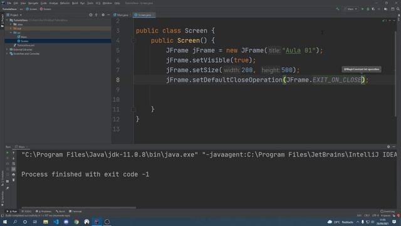Click the Search Everywhere magnifier icon
This screenshot has height=226, width=401.
[x=398, y=9]
